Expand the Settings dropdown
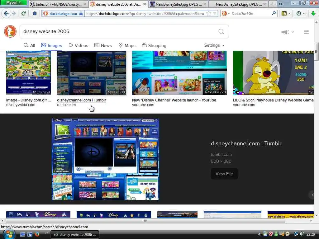319x239 pixels. pos(214,45)
